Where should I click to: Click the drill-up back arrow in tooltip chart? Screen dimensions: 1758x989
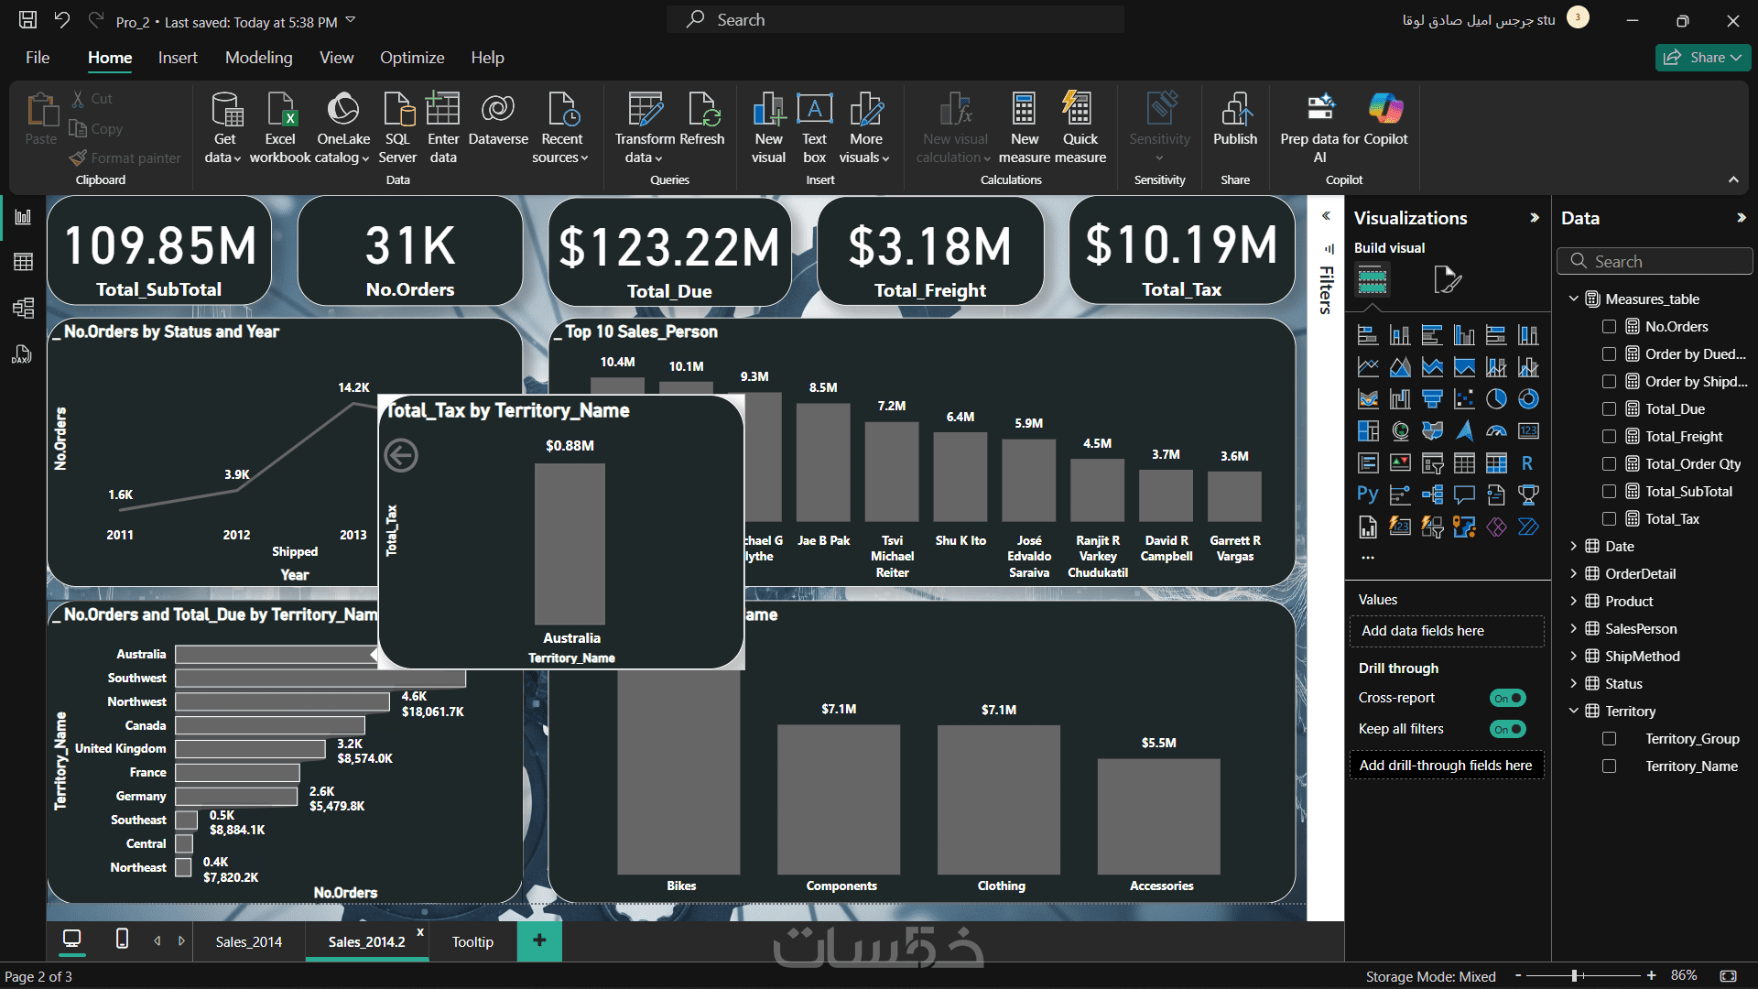coord(401,455)
